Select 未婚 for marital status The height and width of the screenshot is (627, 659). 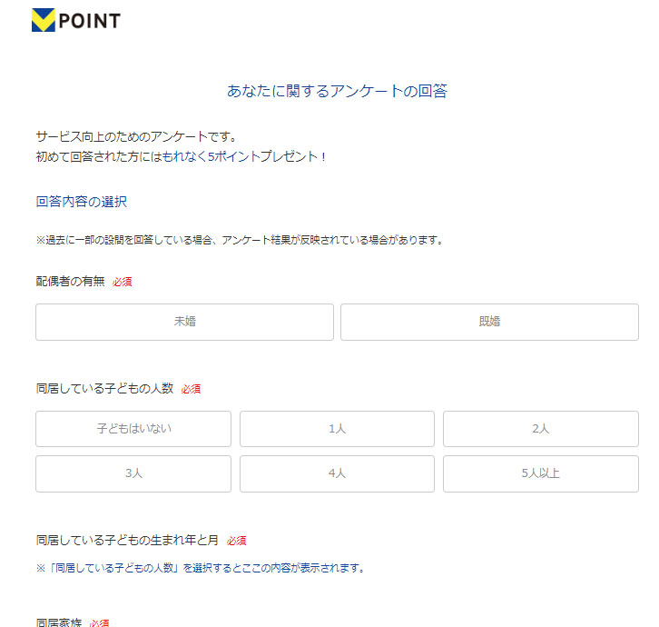[185, 322]
